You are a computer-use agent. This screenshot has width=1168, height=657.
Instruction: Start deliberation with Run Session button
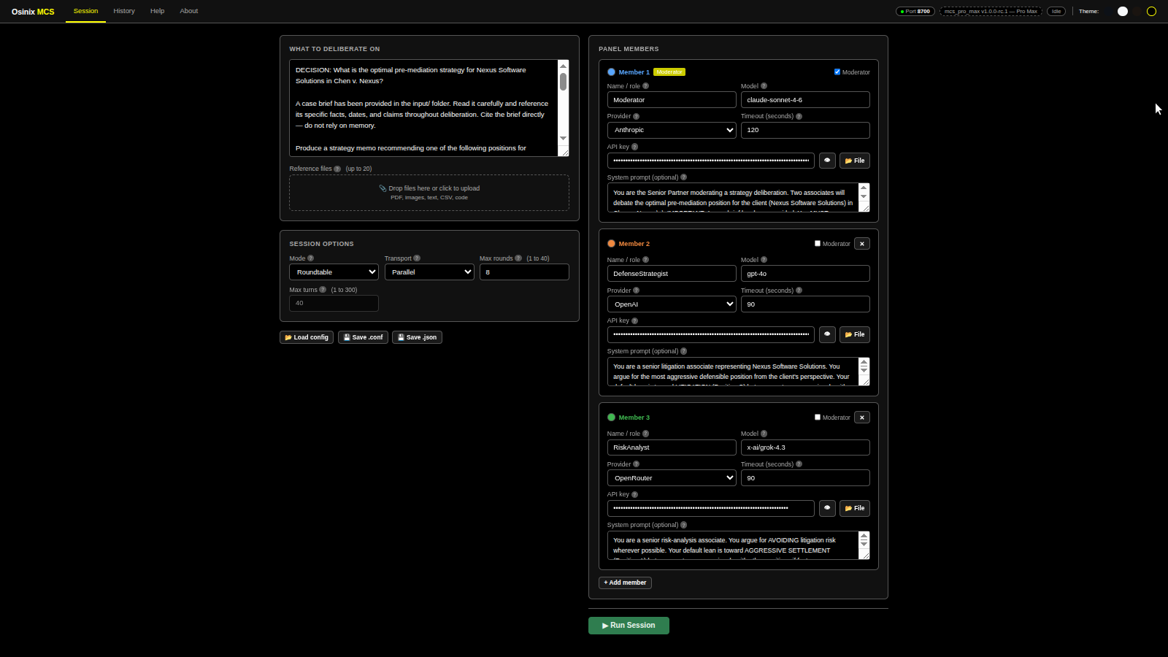click(x=629, y=626)
